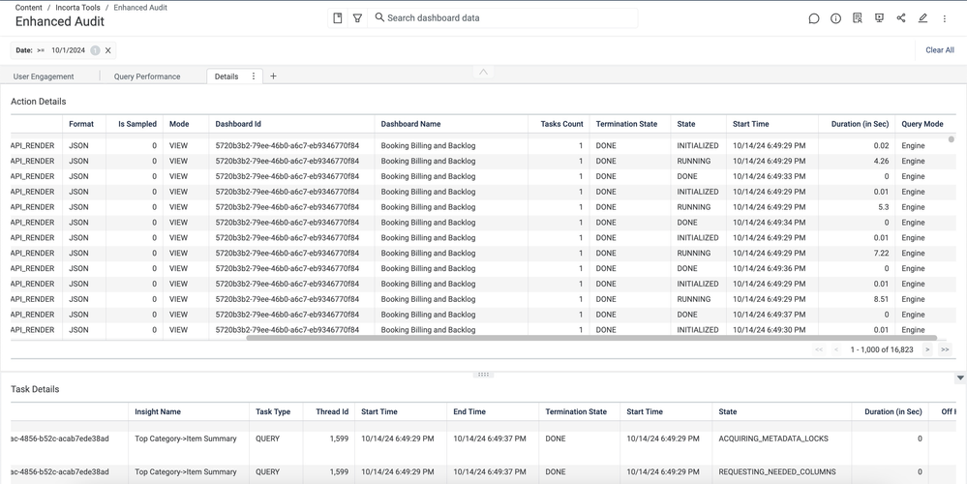Sort by the Is Sampled column
Screen dimensions: 967x484
click(137, 124)
